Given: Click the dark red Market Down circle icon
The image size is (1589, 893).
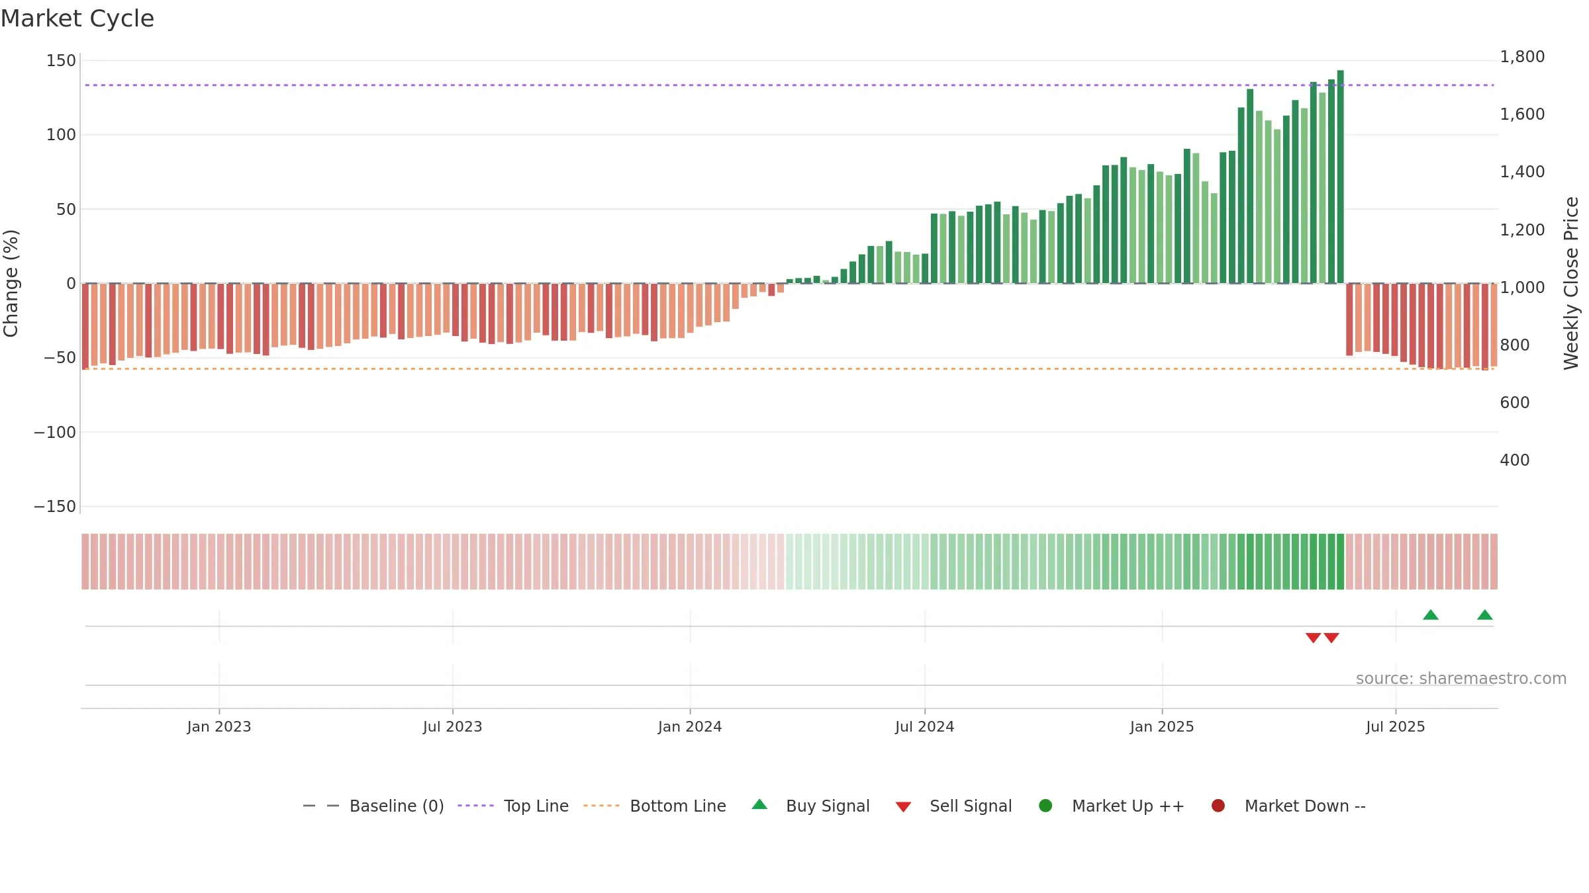Looking at the screenshot, I should pos(1218,806).
